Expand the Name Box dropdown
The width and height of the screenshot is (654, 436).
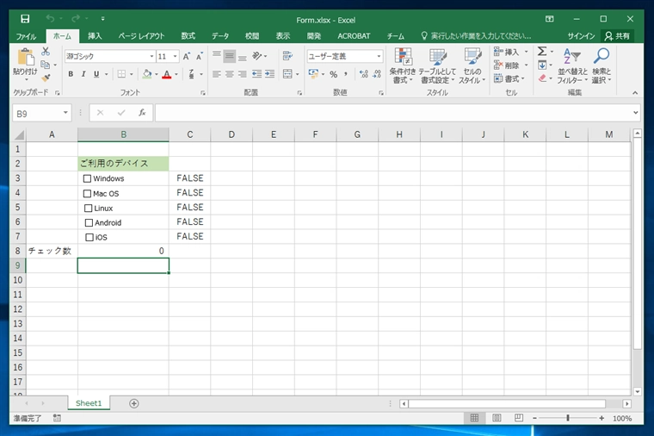pos(65,113)
